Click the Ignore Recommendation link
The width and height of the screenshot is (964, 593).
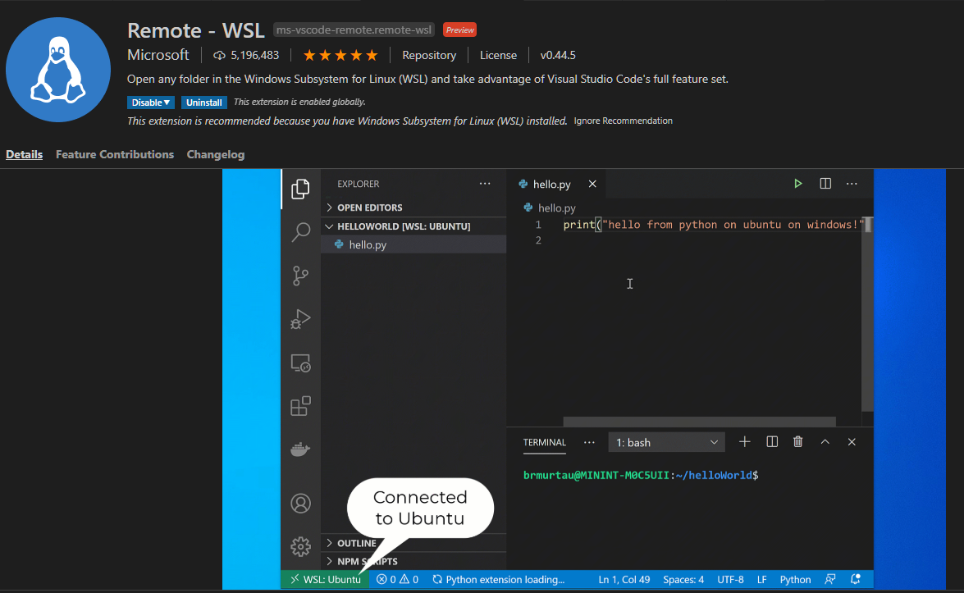(623, 121)
